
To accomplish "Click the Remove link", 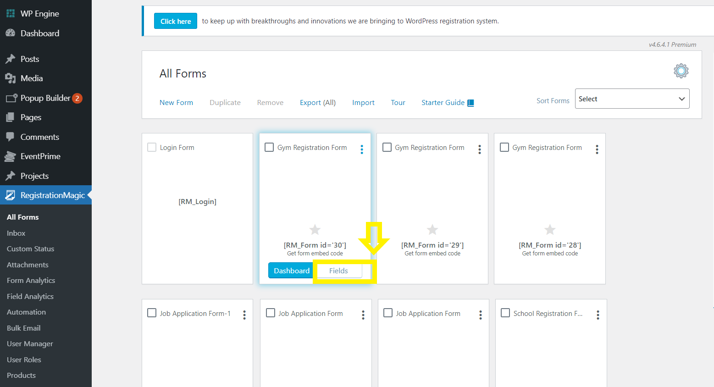I will pos(271,103).
